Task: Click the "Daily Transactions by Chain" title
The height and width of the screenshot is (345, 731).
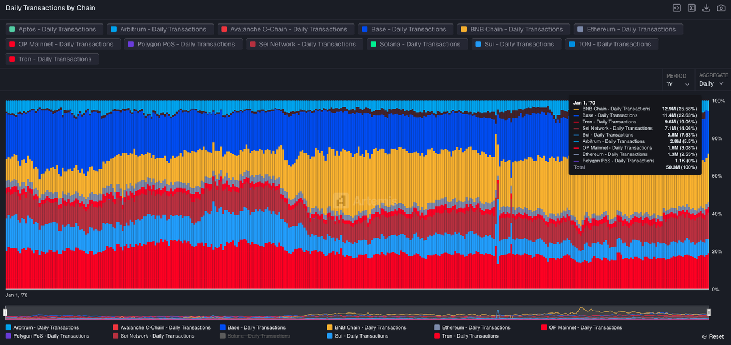Action: click(50, 8)
